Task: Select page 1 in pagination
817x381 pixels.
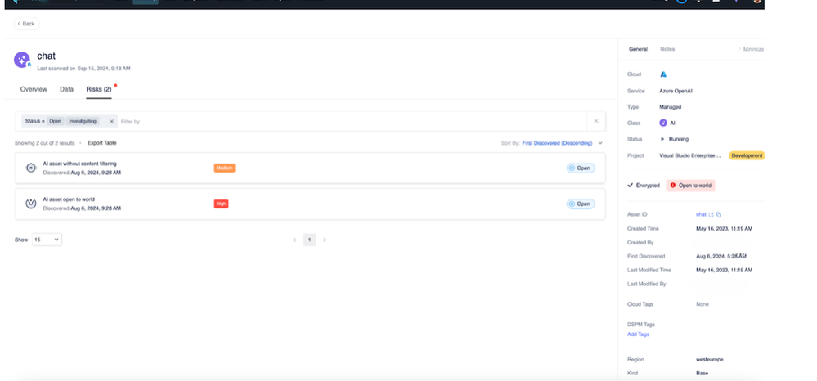Action: 309,240
